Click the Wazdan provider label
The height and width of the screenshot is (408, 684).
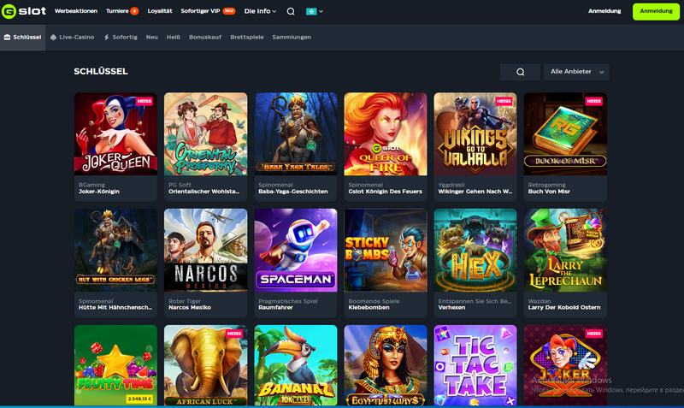click(x=540, y=301)
